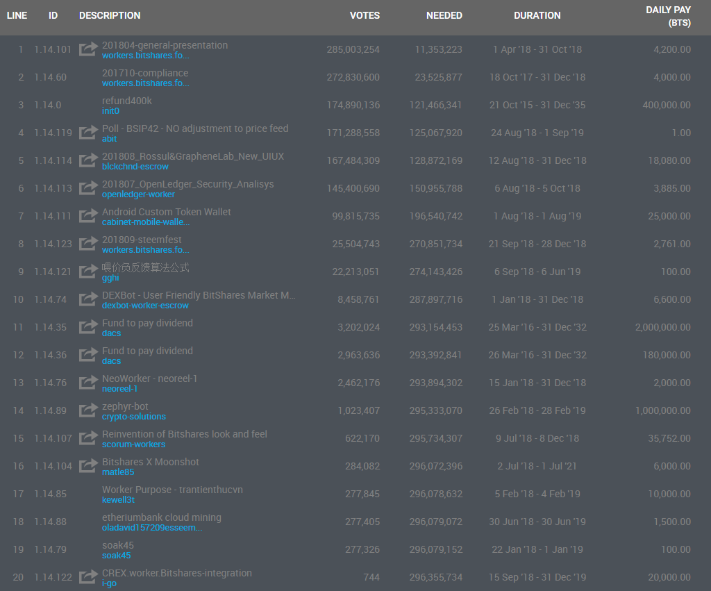Open abit account link

pyautogui.click(x=109, y=139)
